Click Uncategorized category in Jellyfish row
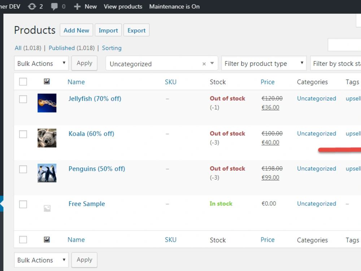 pyautogui.click(x=317, y=98)
